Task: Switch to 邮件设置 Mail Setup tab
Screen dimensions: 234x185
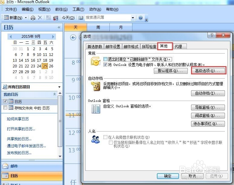Action: click(x=113, y=47)
